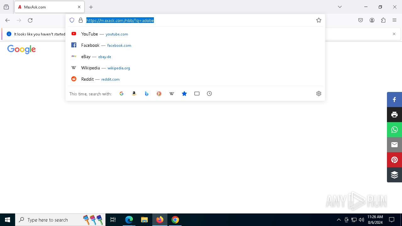Screen dimensions: 402x226
Task: Search this time with Bing icon
Action: pyautogui.click(x=147, y=94)
